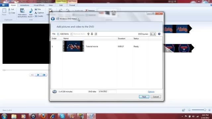Viewport: 212px width, 119px height.
Task: Open the Windows Start button
Action: [4, 116]
